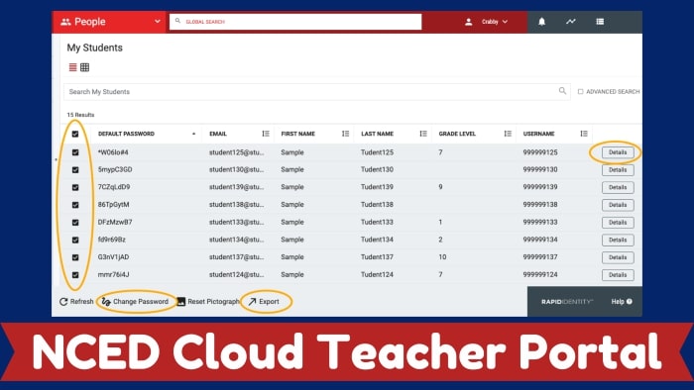Uncheck the row for Tudent124
The width and height of the screenshot is (694, 390).
(x=75, y=275)
